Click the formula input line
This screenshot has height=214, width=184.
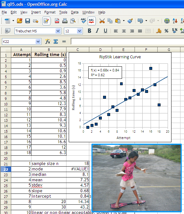pyautogui.click(x=127, y=41)
